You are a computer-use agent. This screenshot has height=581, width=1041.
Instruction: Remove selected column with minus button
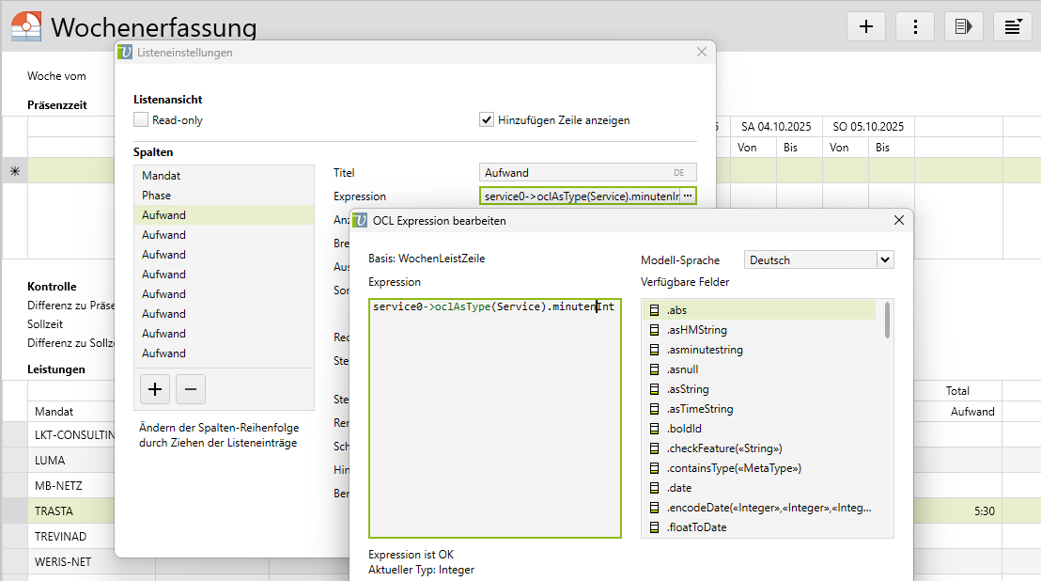click(x=190, y=388)
